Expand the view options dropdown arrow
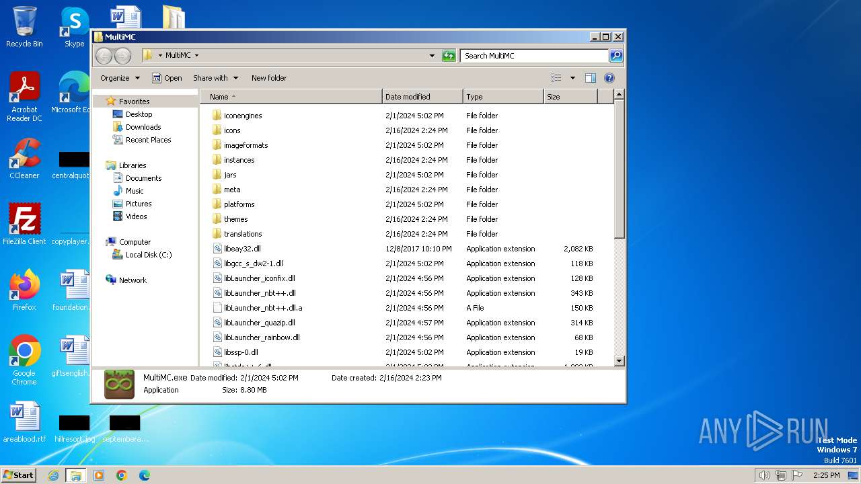 572,78
